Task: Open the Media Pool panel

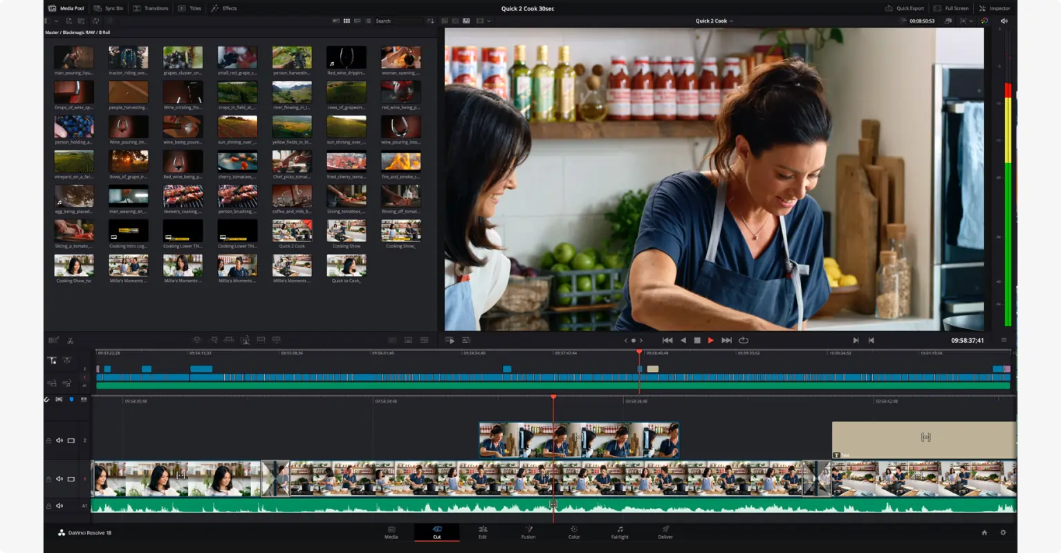Action: (67, 8)
